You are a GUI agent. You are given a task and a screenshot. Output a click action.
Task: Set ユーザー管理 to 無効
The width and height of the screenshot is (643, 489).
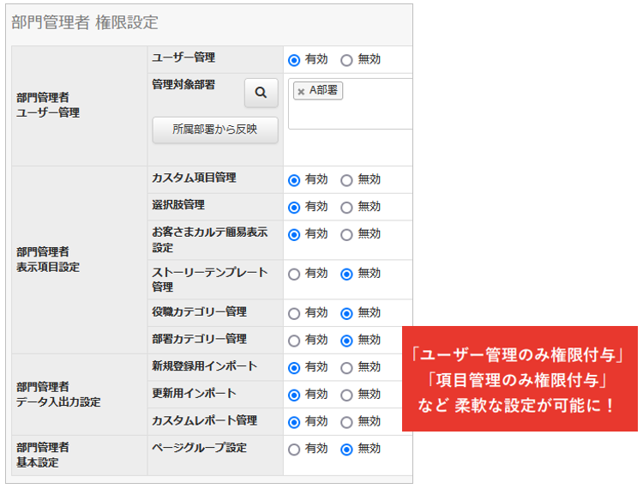coord(346,60)
